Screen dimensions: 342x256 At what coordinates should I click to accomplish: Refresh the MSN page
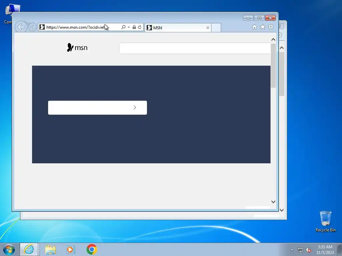pos(140,27)
